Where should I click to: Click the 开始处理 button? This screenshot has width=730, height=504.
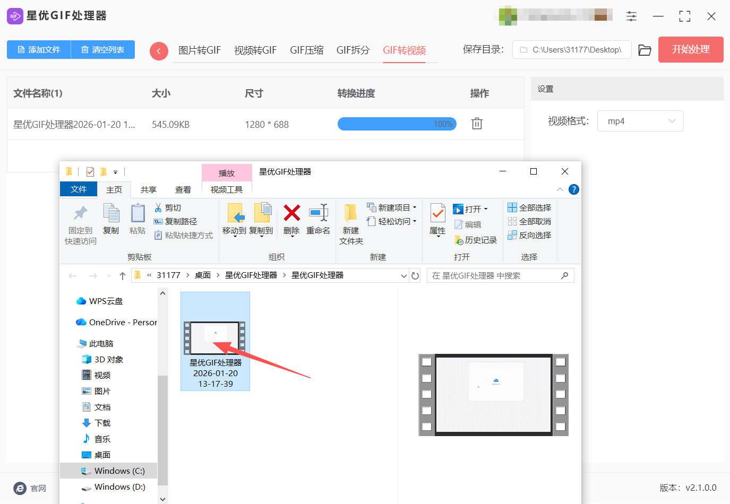pos(690,49)
